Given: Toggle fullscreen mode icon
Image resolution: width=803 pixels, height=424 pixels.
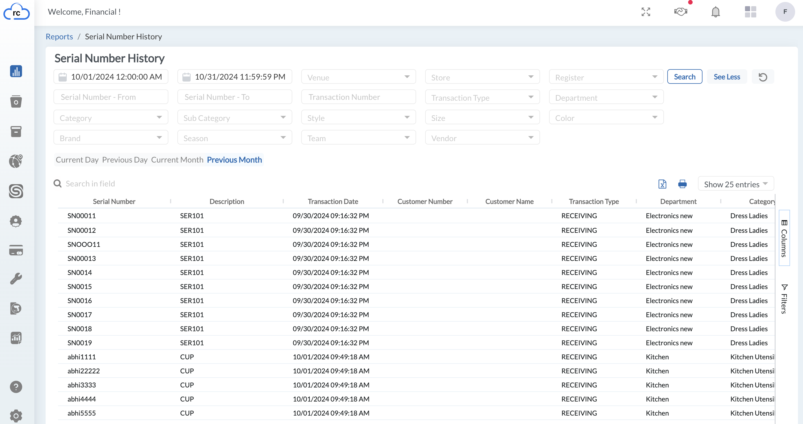Looking at the screenshot, I should pos(646,12).
